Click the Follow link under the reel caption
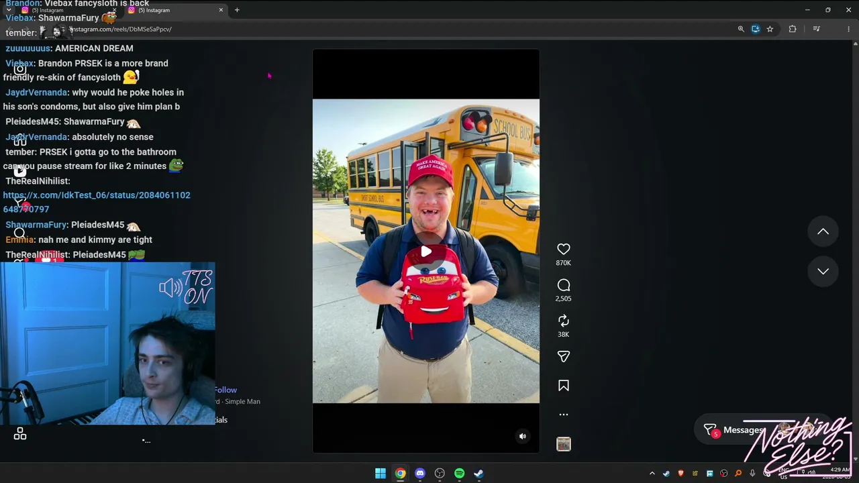 click(x=225, y=390)
